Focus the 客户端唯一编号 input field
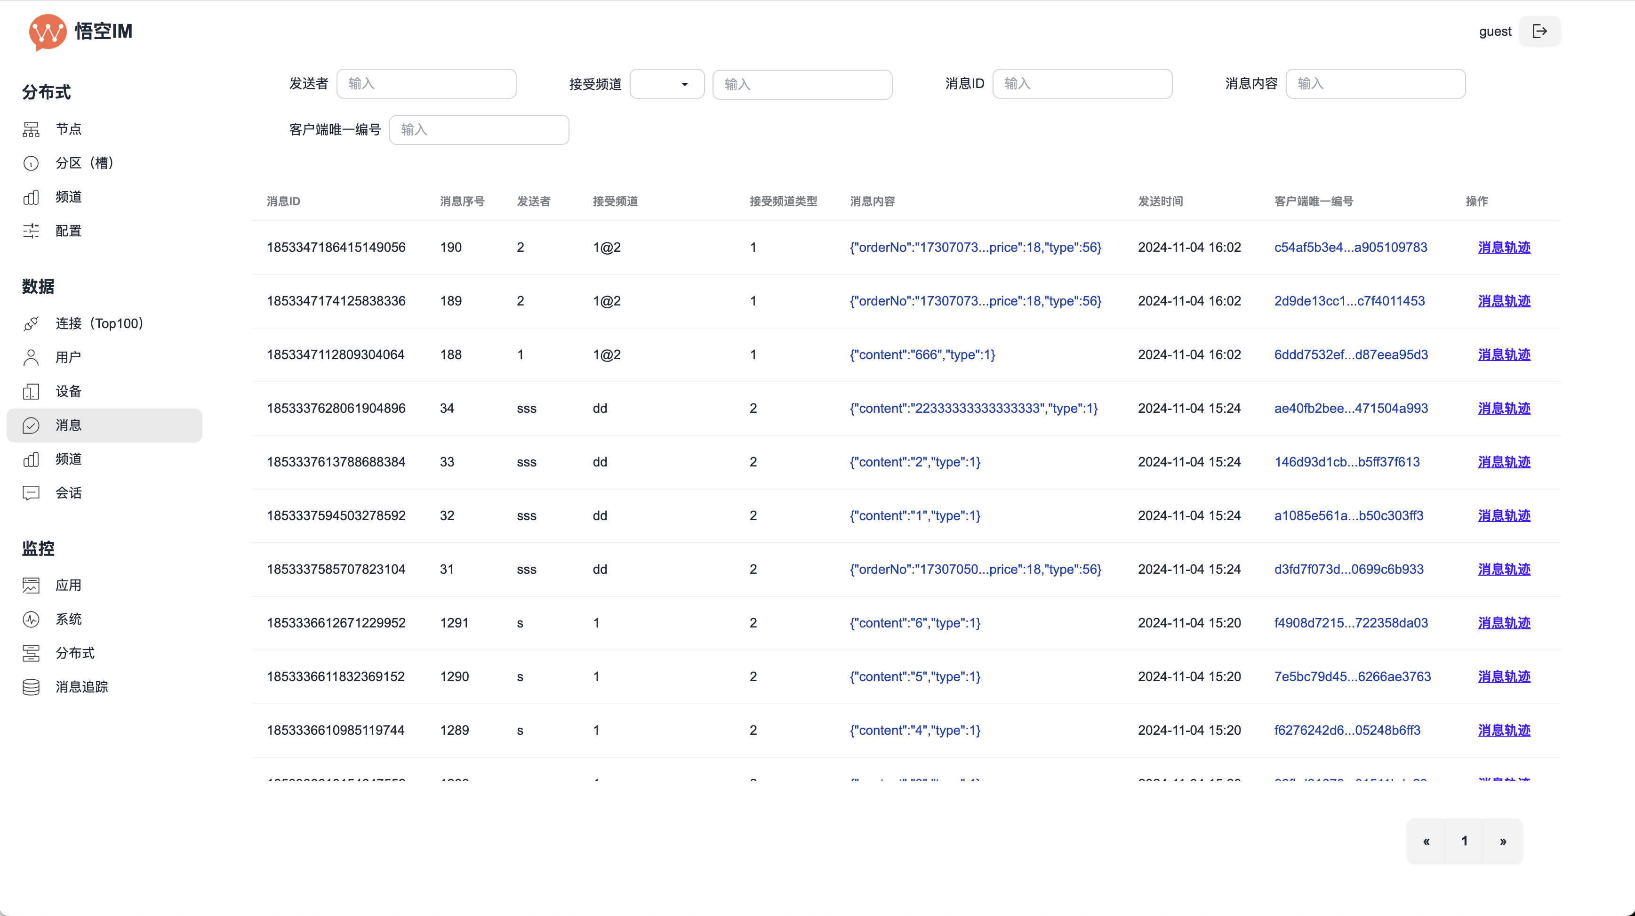The height and width of the screenshot is (916, 1635). coord(479,130)
